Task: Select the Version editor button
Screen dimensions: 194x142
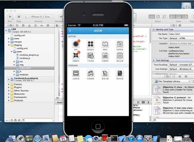Action: pyautogui.click(x=164, y=17)
